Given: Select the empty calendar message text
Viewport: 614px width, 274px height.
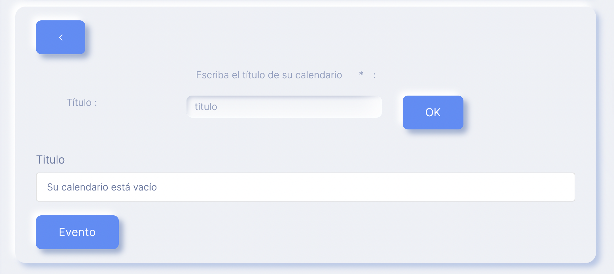Looking at the screenshot, I should coord(102,187).
